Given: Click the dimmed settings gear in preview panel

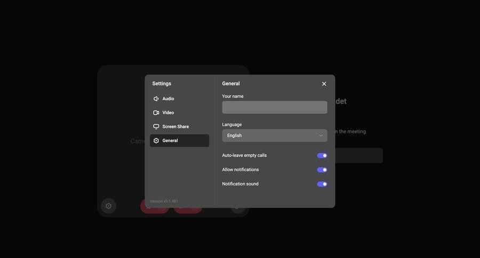Looking at the screenshot, I should pos(108,206).
